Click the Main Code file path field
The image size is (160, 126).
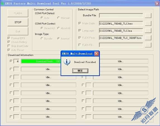point(121,24)
